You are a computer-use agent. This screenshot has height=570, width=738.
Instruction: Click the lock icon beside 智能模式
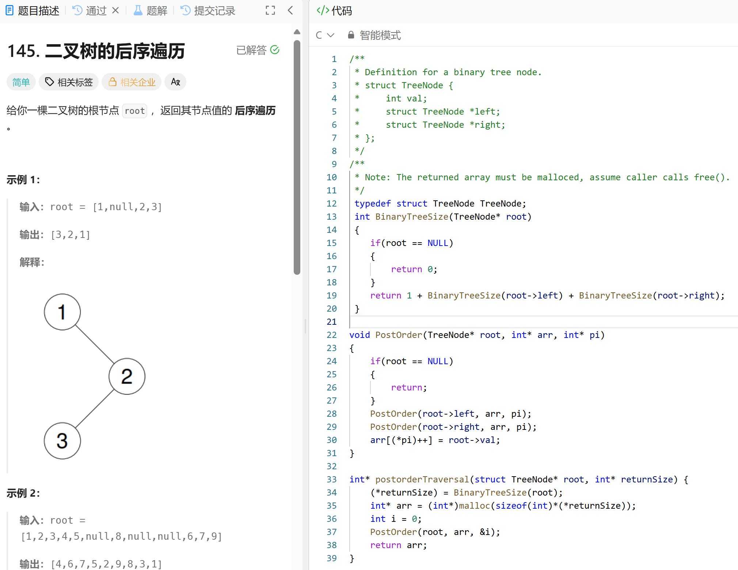[x=350, y=35]
